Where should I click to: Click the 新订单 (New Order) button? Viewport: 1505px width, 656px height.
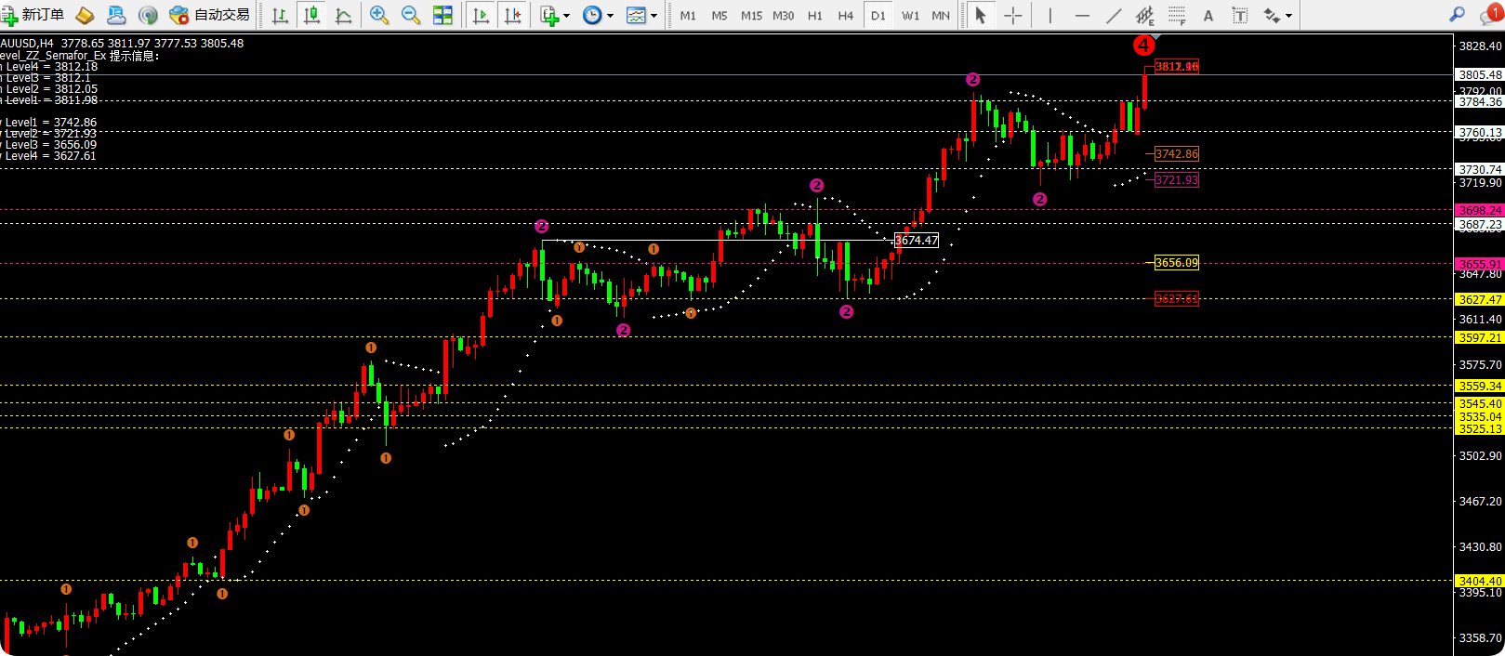pyautogui.click(x=33, y=15)
